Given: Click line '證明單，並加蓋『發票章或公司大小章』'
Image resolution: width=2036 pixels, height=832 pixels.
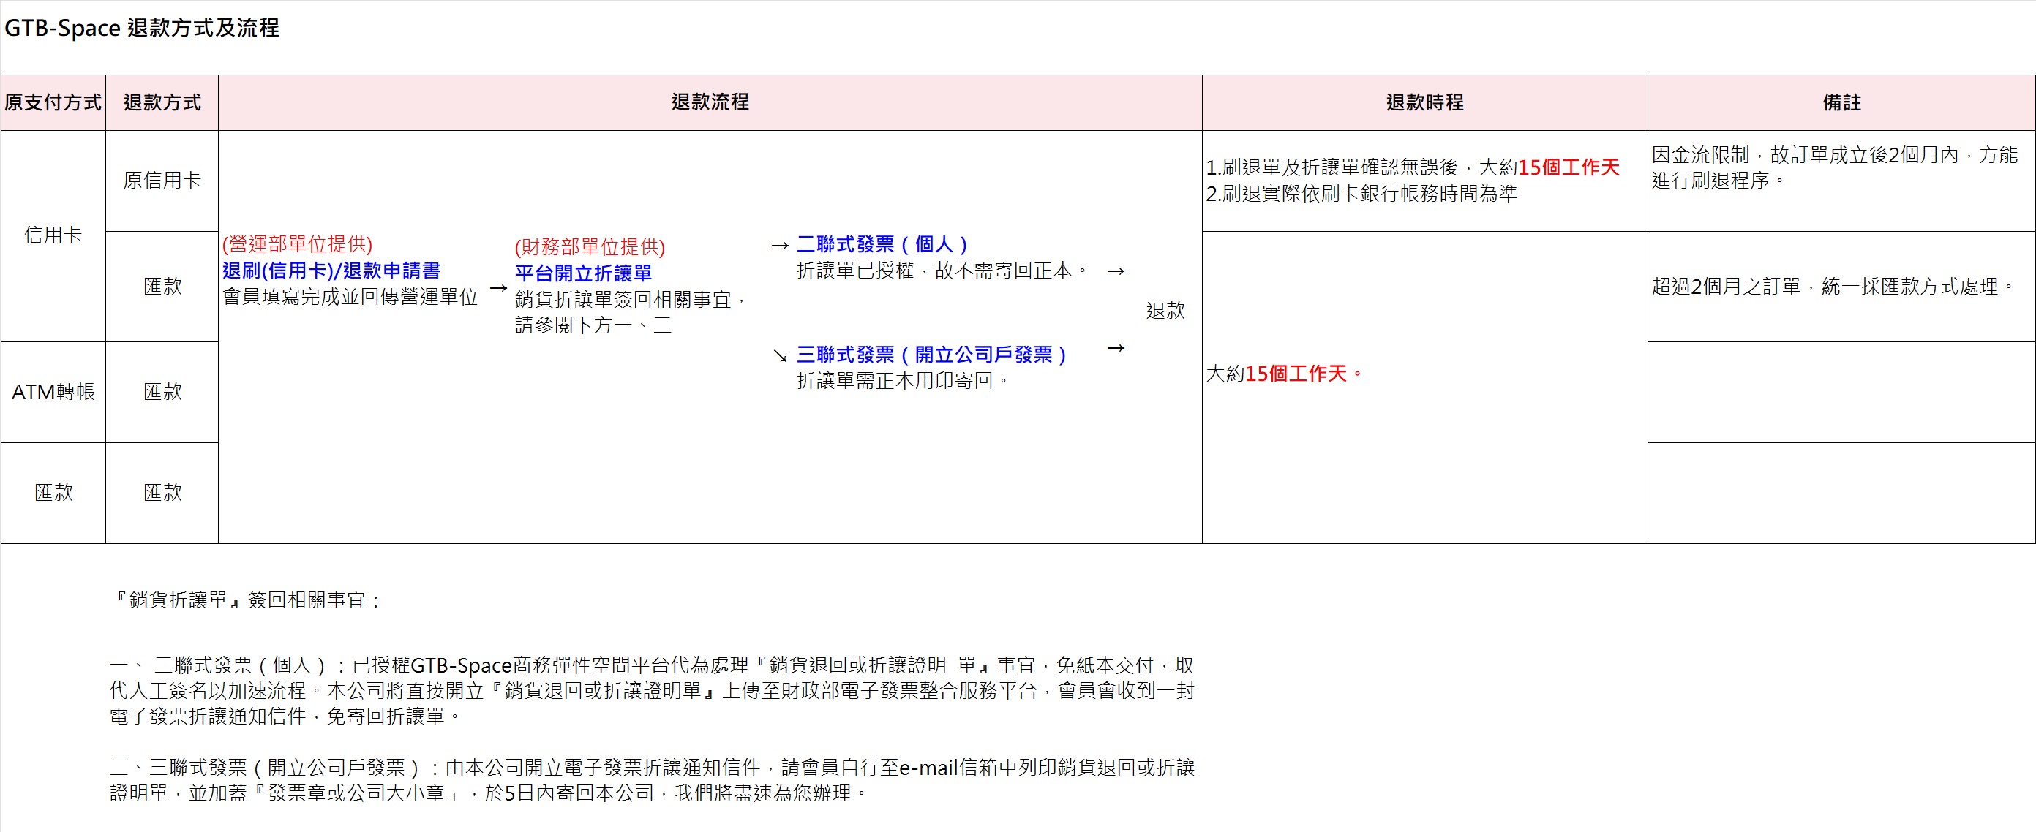Looking at the screenshot, I should click(489, 793).
